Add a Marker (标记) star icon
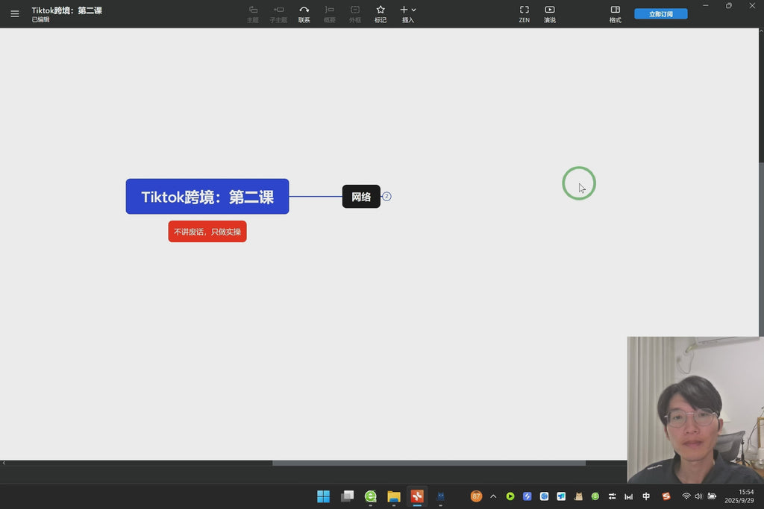Screen dimensions: 764x509 pos(381,13)
